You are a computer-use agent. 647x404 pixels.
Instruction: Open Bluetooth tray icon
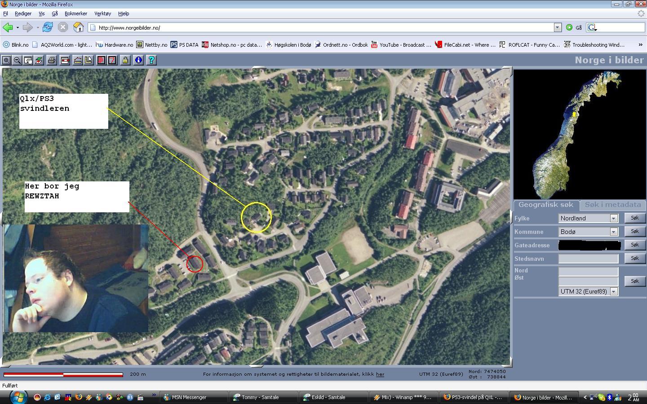click(610, 397)
